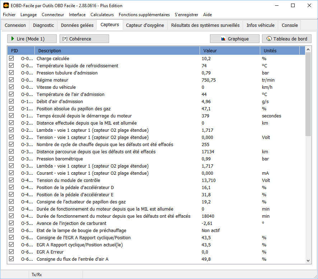The image size is (318, 279).
Task: Click the green play icon on Lire (Mode 1)
Action: pyautogui.click(x=13, y=39)
